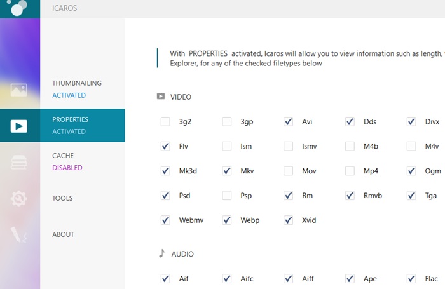Enable the M4v checkbox
445x289 pixels.
(411, 146)
